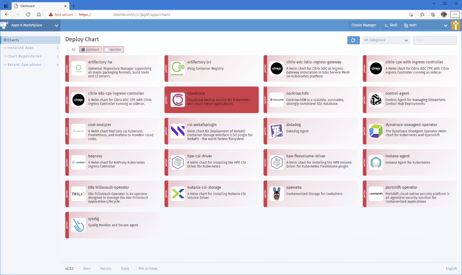This screenshot has height=275, width=462.
Task: Select citrix-cpx-with-ingress-controller Citrix logo
Action: [376, 68]
